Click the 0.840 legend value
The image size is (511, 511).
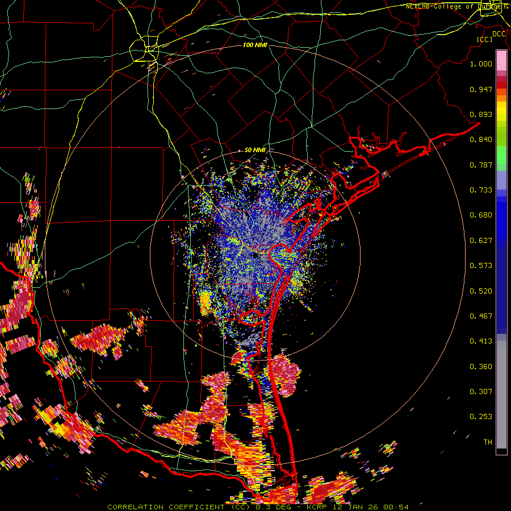pyautogui.click(x=481, y=140)
